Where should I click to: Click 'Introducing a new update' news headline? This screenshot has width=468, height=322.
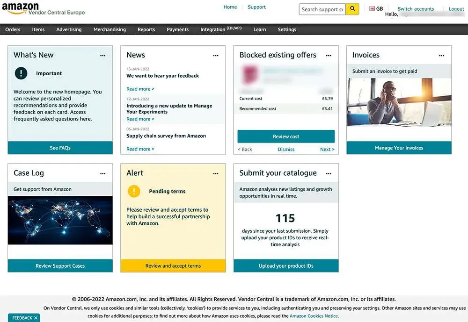pyautogui.click(x=169, y=109)
